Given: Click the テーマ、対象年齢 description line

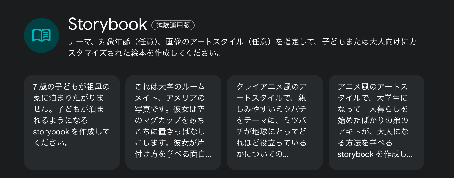Looking at the screenshot, I should coord(242,42).
